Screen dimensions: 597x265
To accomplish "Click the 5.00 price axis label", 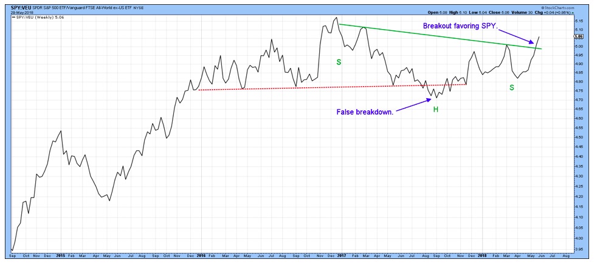I will [578, 46].
